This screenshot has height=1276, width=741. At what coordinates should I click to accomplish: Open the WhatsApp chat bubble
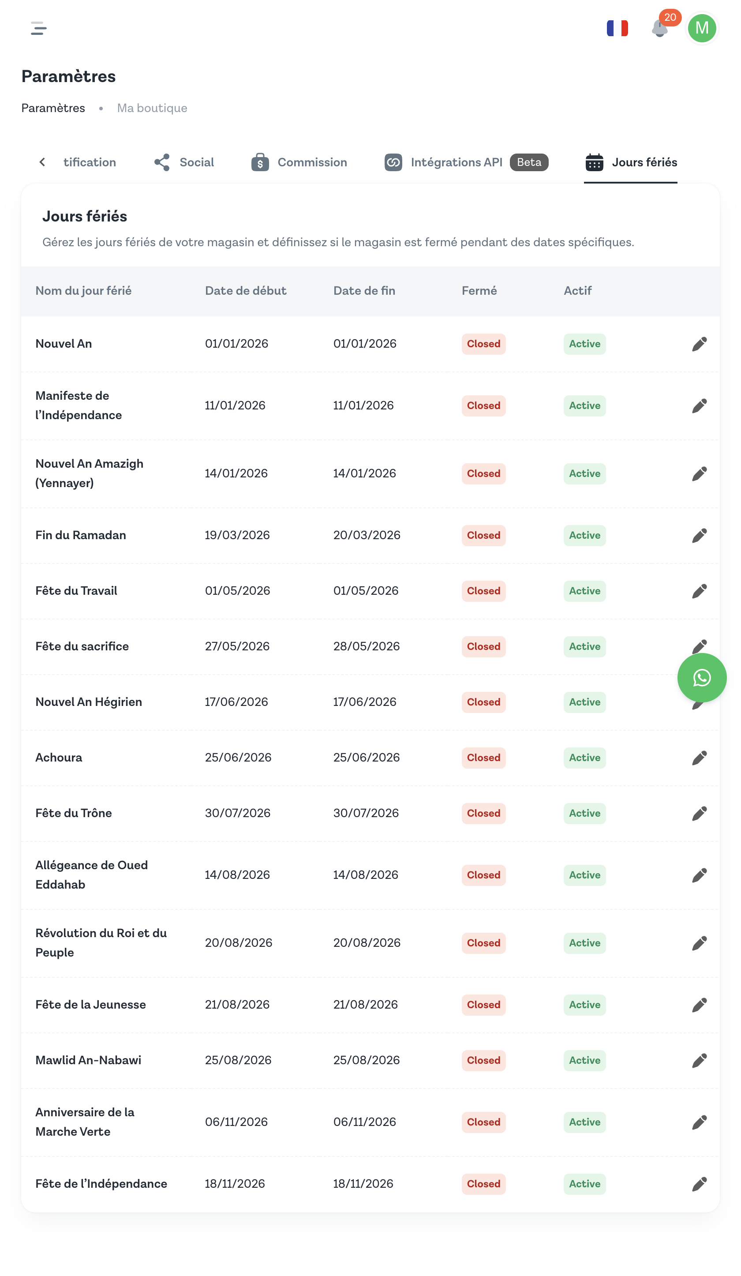click(701, 678)
